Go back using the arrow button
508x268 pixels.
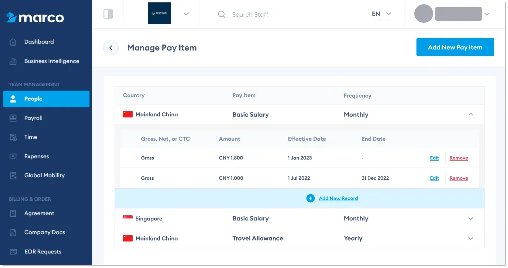pyautogui.click(x=111, y=48)
